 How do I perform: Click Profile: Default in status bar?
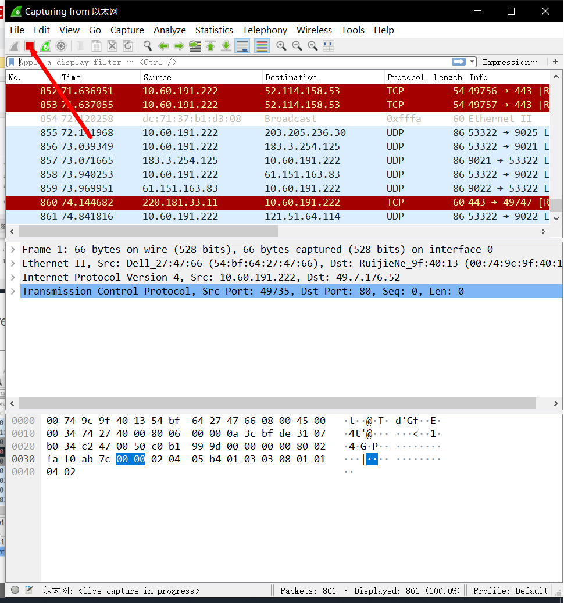pyautogui.click(x=511, y=591)
